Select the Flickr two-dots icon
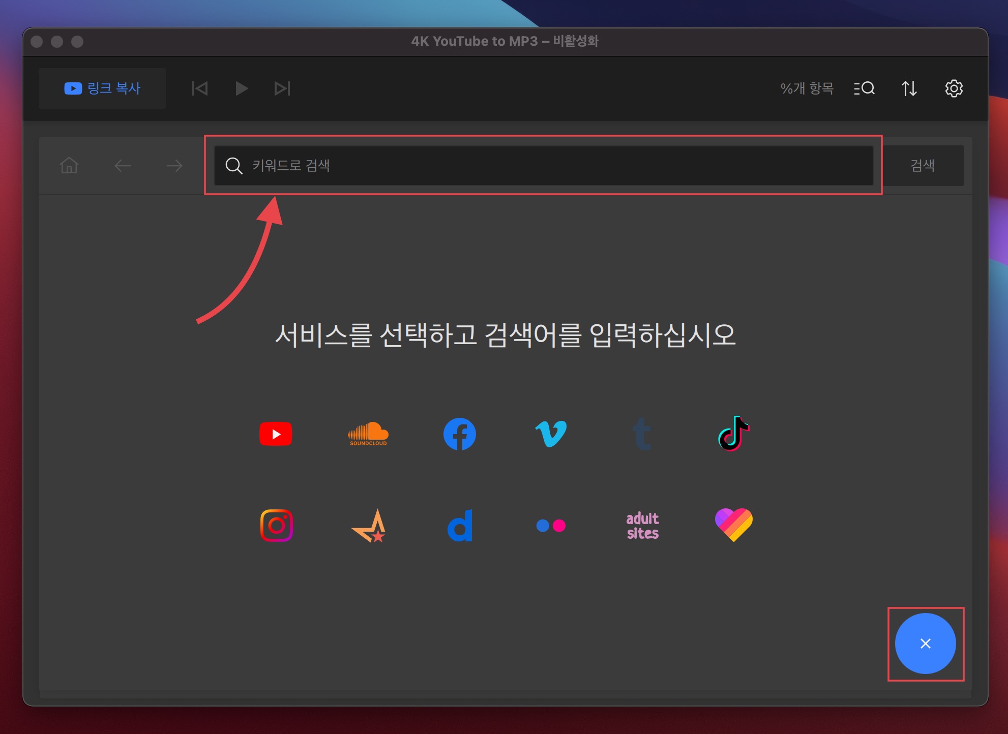The width and height of the screenshot is (1008, 734). point(551,525)
